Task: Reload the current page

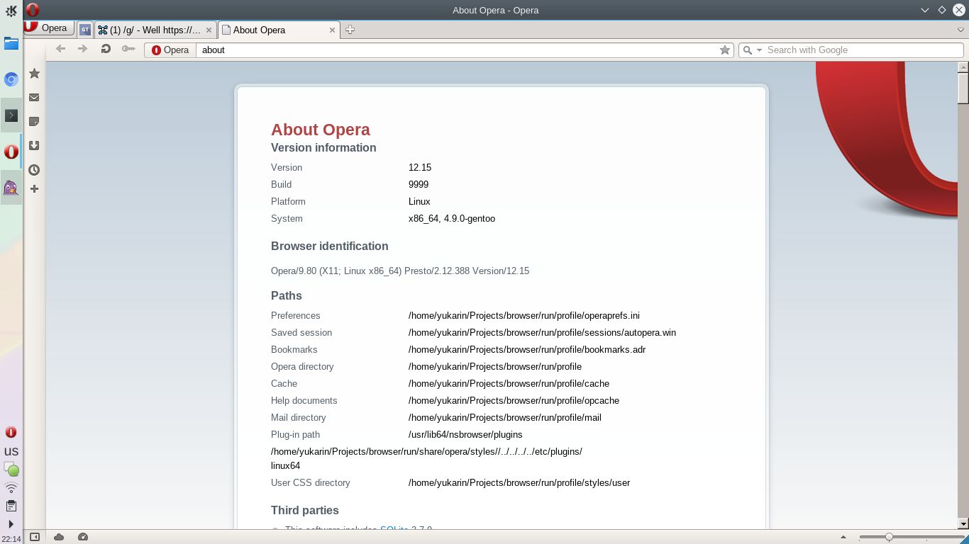Action: coord(106,49)
